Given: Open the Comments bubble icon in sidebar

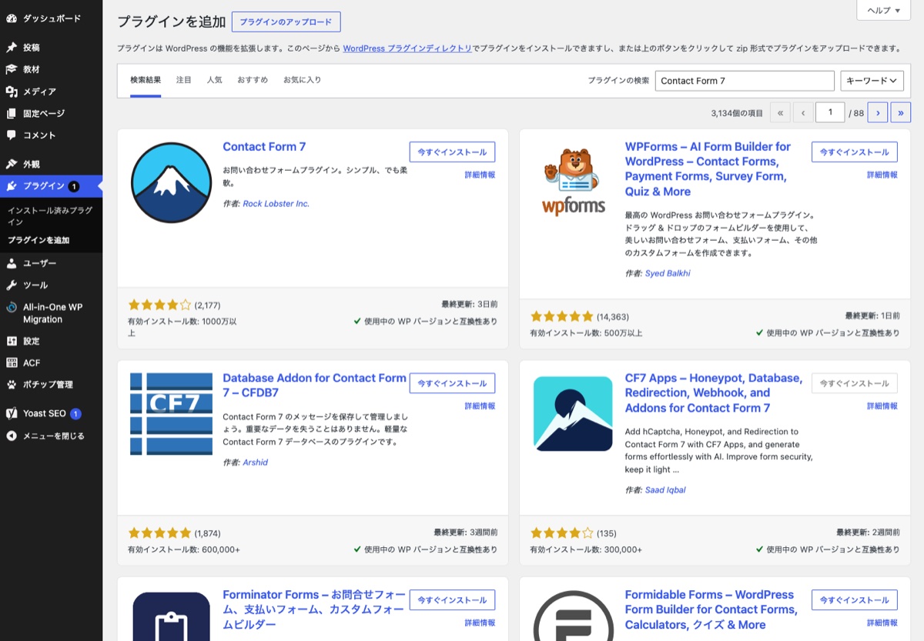Looking at the screenshot, I should coord(12,135).
